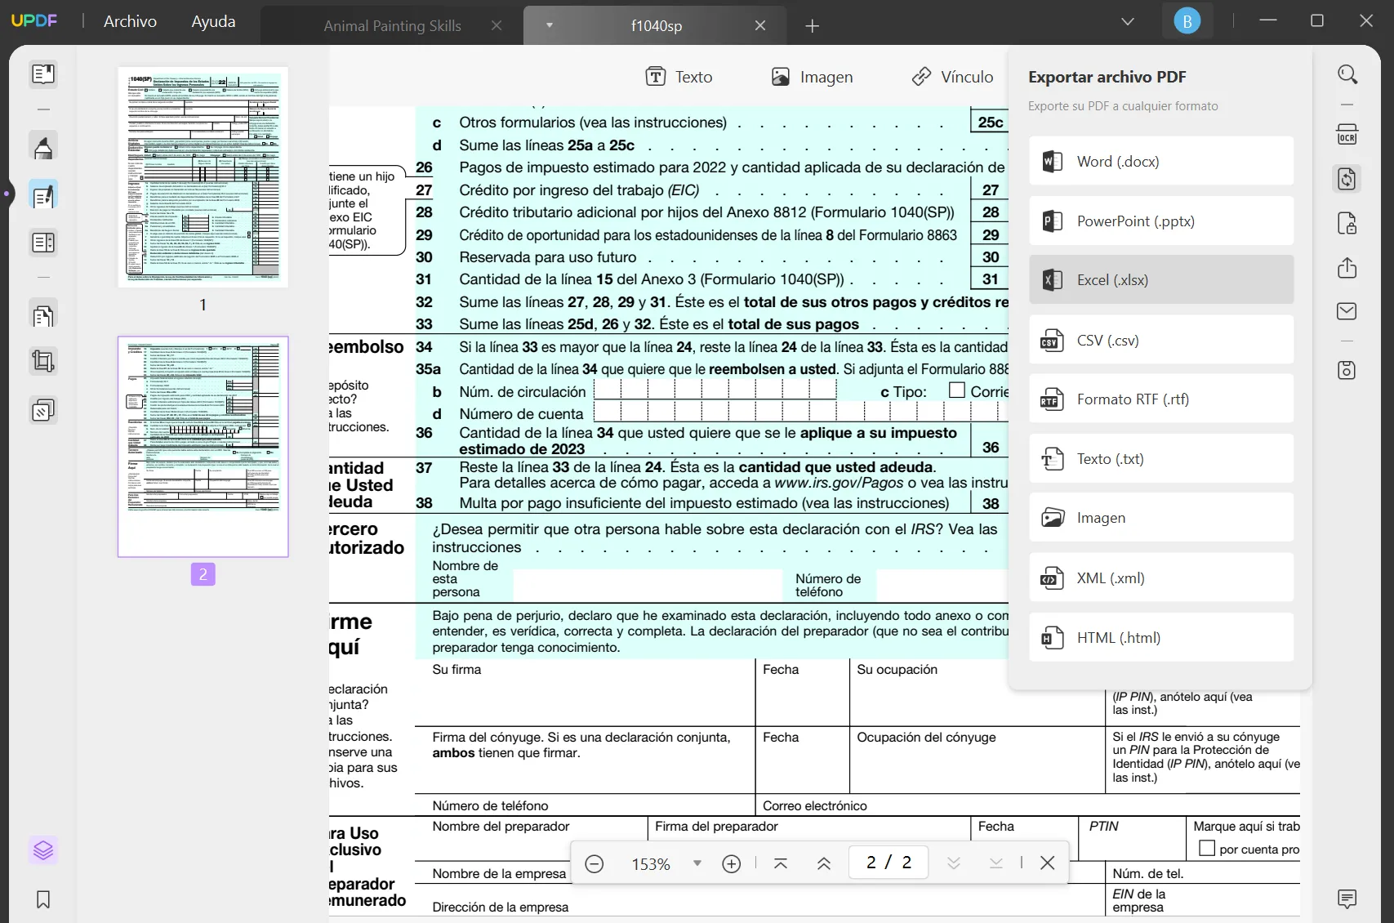Click the 'Número de teléfono' third-party field
The image size is (1394, 923).
942,585
